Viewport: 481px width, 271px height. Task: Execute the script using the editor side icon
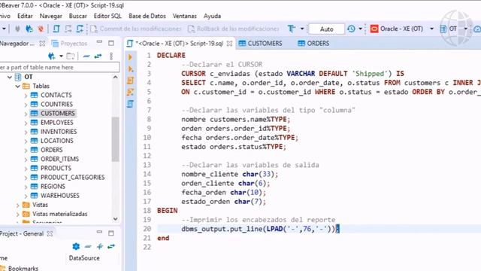(130, 81)
